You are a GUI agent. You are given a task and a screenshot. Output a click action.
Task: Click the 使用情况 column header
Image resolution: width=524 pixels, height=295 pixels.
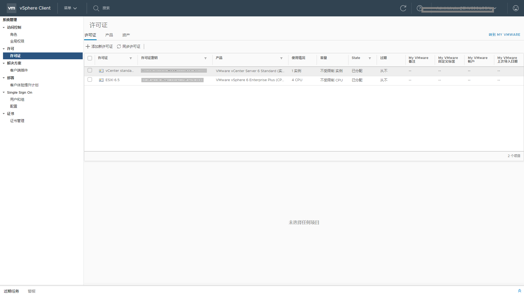[298, 58]
